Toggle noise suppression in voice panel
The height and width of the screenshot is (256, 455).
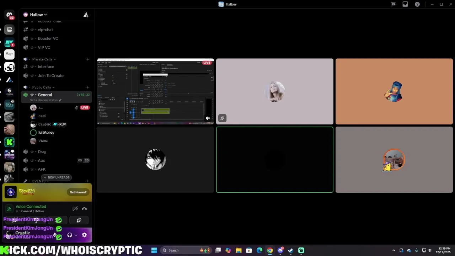click(x=75, y=209)
